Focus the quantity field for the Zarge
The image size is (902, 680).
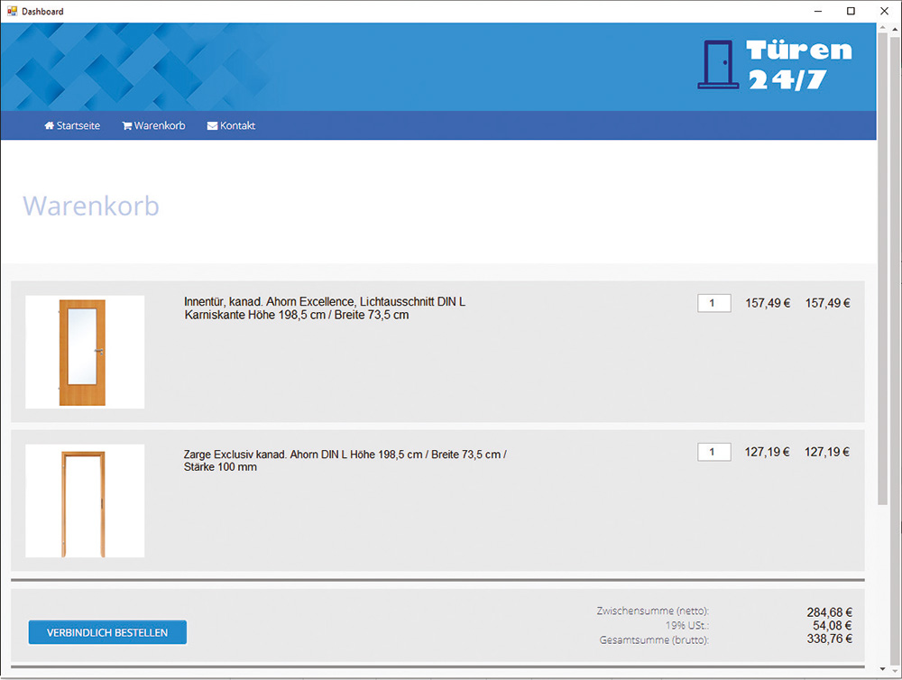coord(713,452)
